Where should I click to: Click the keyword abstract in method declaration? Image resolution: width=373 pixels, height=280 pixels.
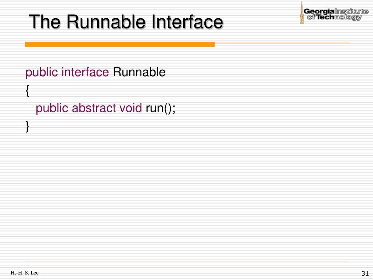coord(94,108)
